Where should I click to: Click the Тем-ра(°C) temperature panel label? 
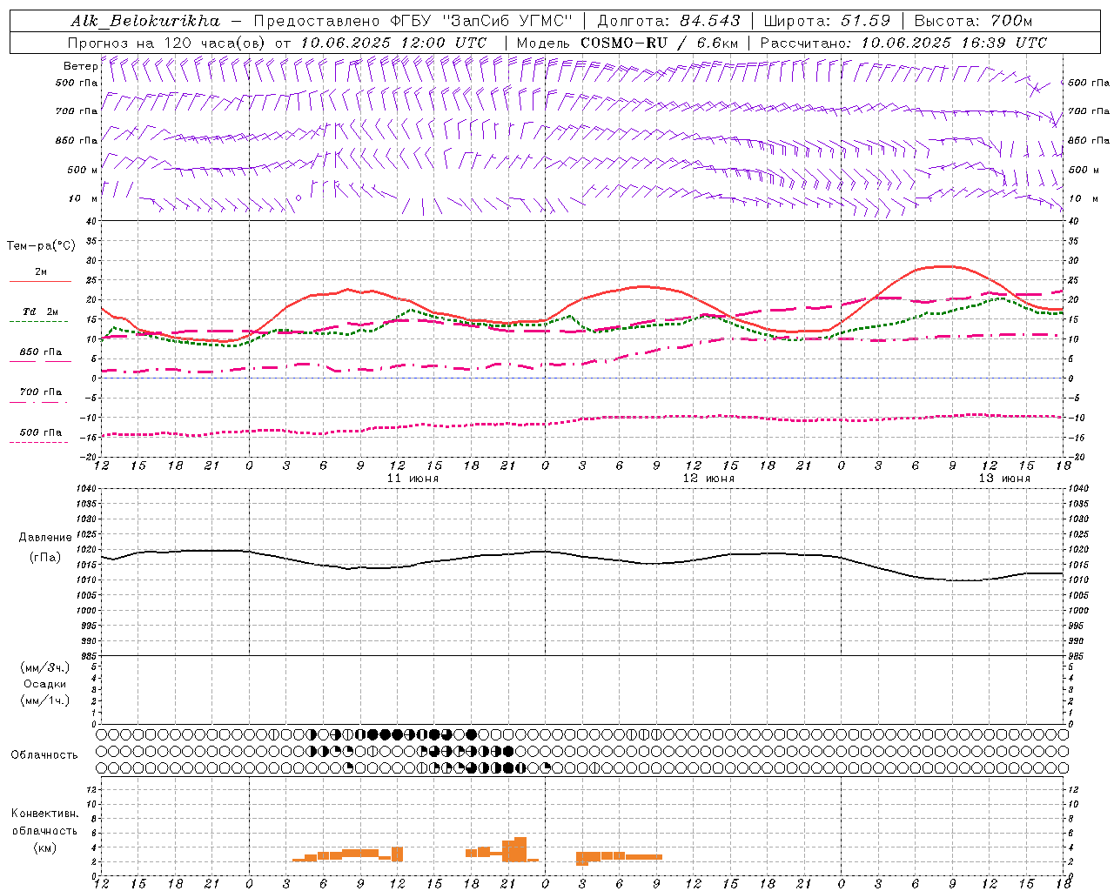[41, 245]
